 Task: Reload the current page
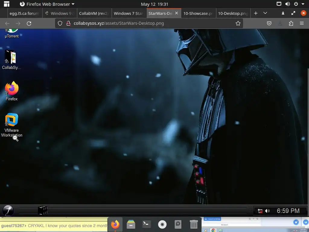(29, 24)
